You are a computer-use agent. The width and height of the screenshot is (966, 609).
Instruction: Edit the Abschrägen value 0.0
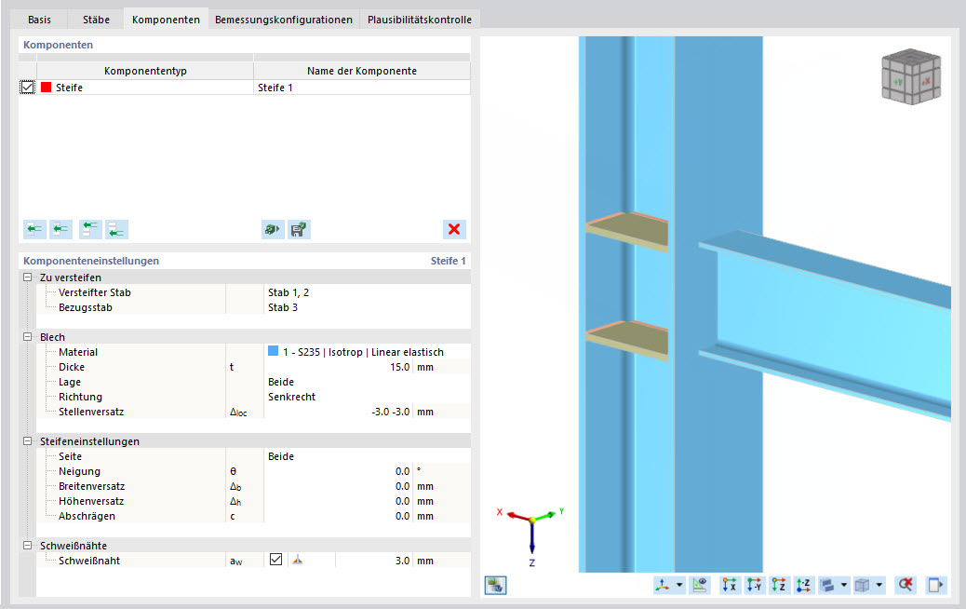(338, 516)
